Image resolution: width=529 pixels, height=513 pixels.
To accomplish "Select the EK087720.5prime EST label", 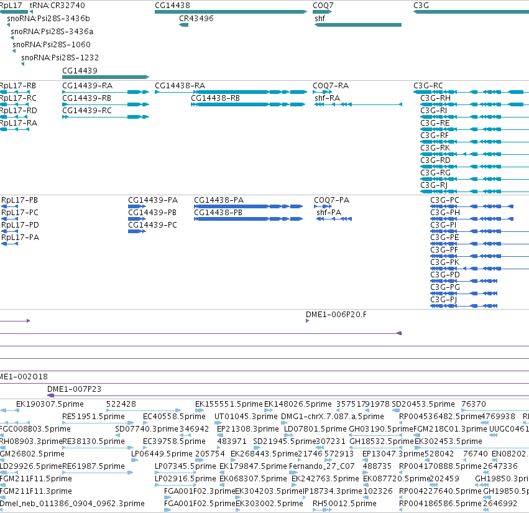I will pos(397,479).
